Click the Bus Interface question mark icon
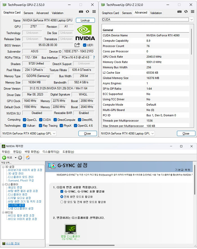 (94, 57)
